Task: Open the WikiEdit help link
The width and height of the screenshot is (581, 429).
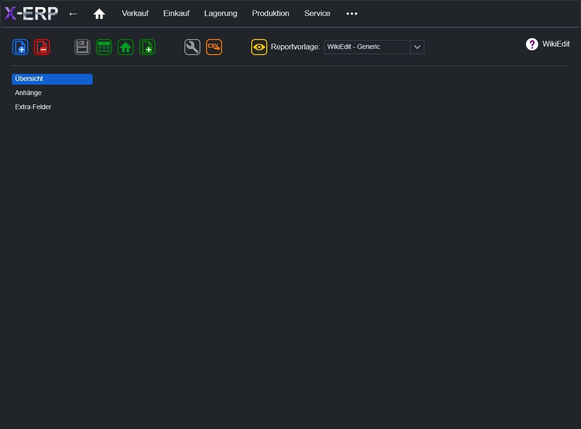Action: click(x=556, y=44)
